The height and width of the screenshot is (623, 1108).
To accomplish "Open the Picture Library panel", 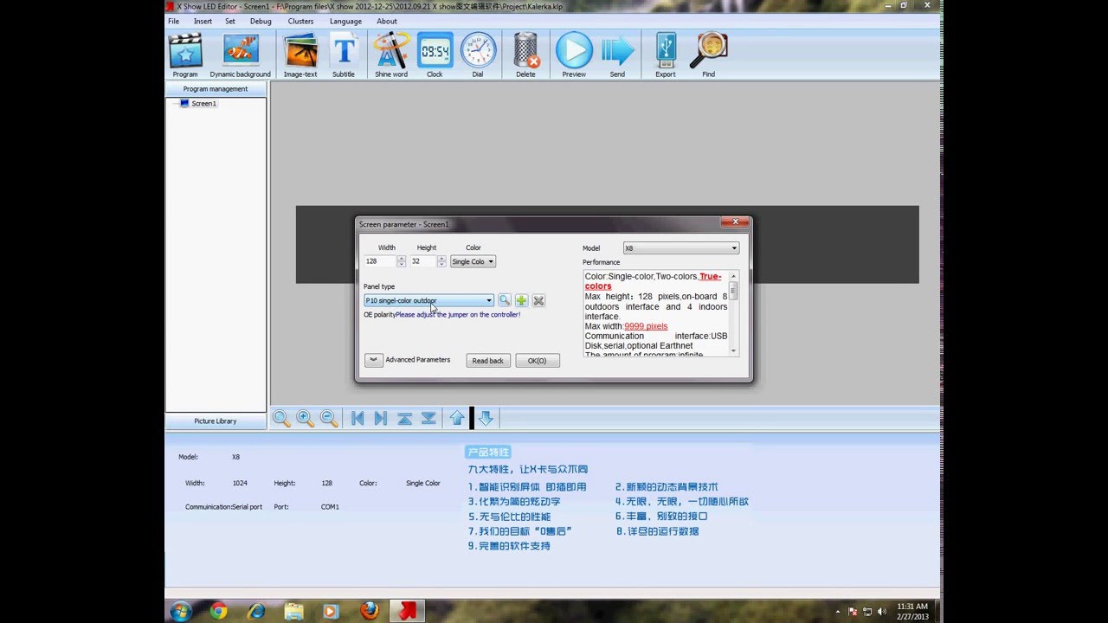I will pyautogui.click(x=216, y=421).
